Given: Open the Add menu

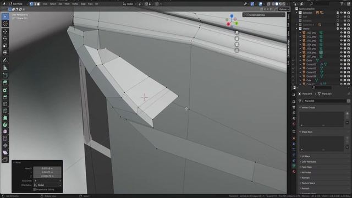Looking at the screenshot, I should [60, 4].
